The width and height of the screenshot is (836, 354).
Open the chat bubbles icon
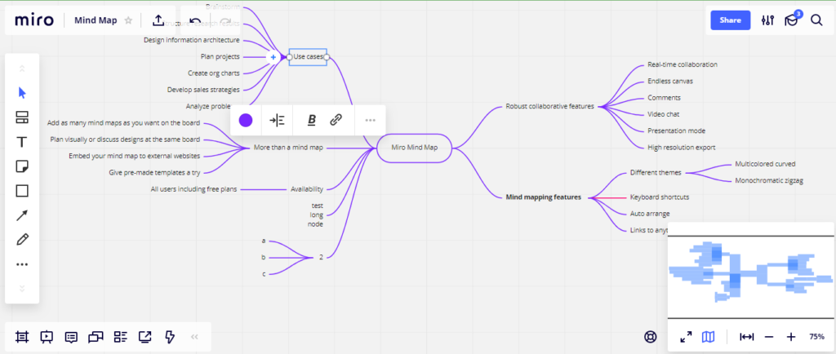click(96, 336)
